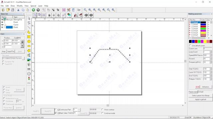
Task: Open the Edit menu
Action: point(7,6)
